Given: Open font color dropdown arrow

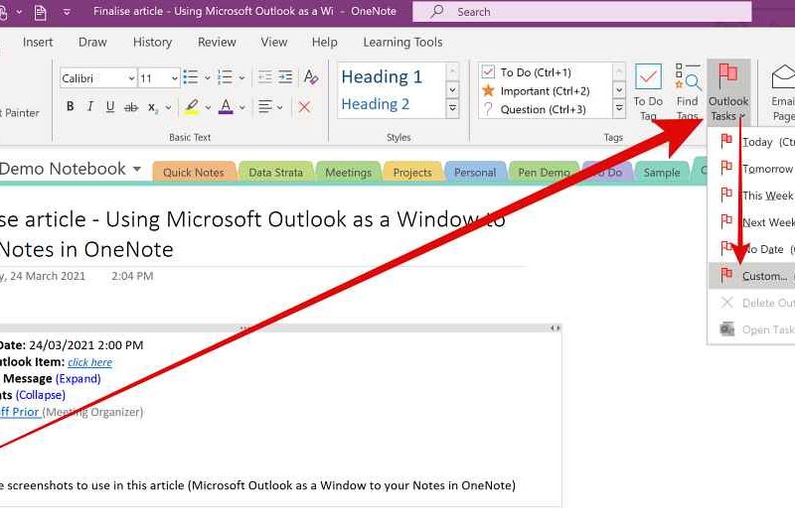Looking at the screenshot, I should (x=241, y=107).
